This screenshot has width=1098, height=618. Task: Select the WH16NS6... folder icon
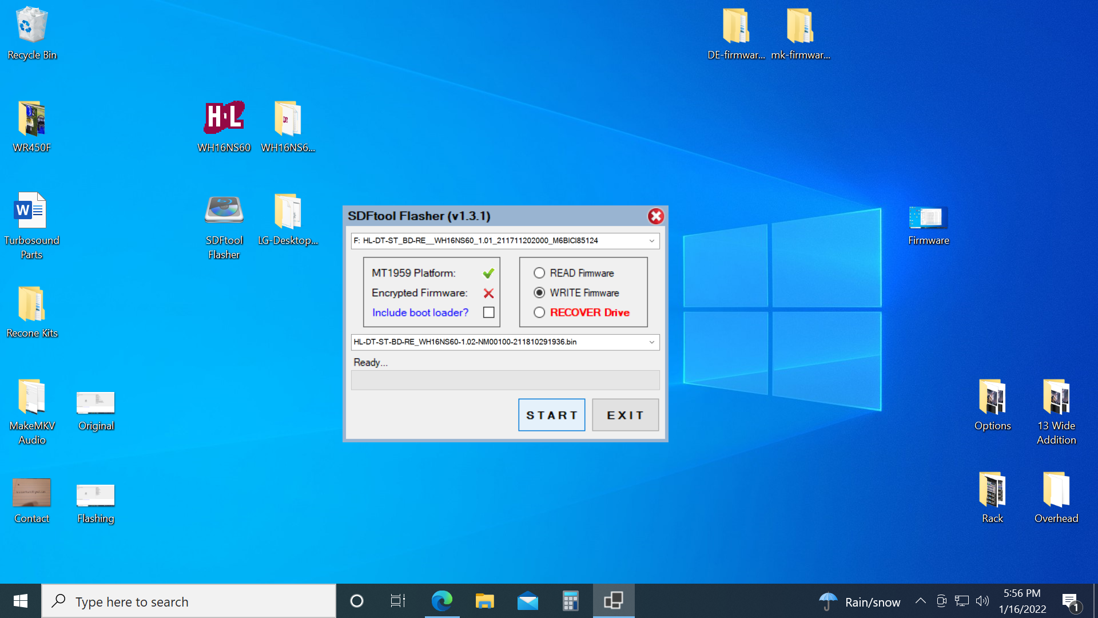[x=288, y=126]
